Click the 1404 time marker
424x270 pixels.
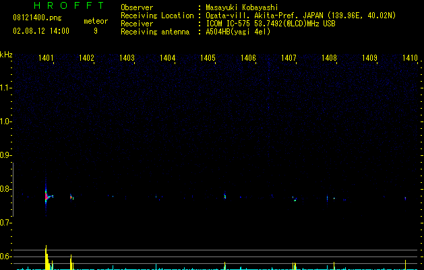[x=167, y=57]
